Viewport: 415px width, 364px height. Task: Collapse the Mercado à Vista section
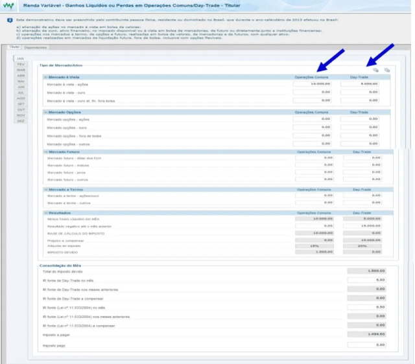45,76
